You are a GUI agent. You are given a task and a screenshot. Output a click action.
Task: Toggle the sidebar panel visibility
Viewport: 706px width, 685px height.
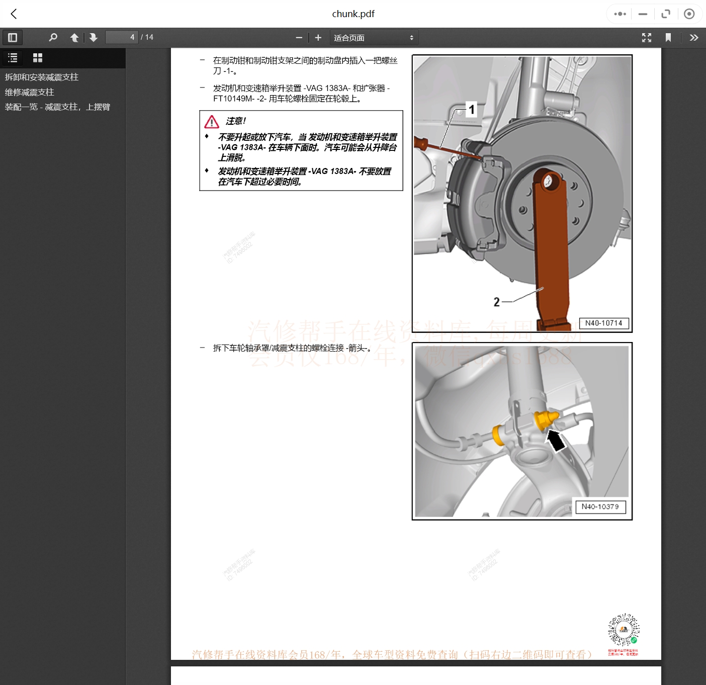point(13,37)
